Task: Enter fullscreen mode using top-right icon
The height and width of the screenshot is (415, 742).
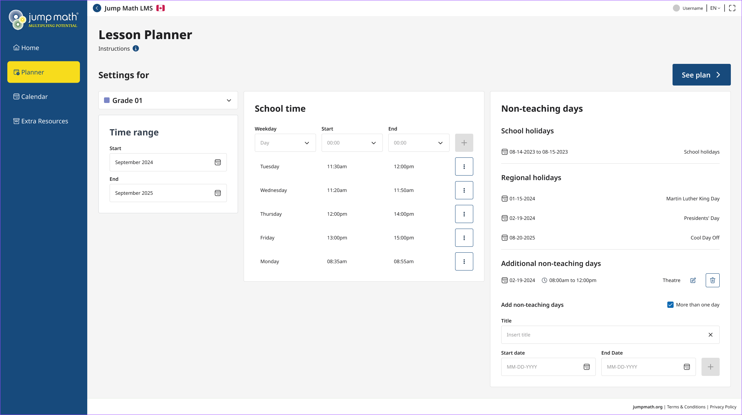Action: [732, 8]
